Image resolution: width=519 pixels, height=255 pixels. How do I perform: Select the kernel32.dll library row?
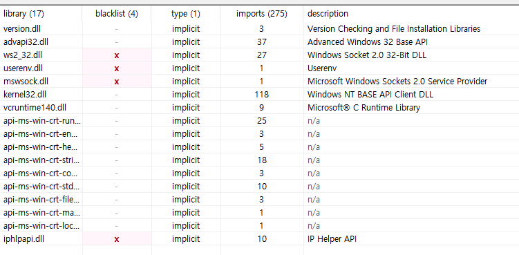pyautogui.click(x=260, y=95)
